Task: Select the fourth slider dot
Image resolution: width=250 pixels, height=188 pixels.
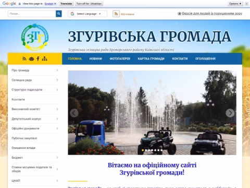Action: tap(152, 150)
